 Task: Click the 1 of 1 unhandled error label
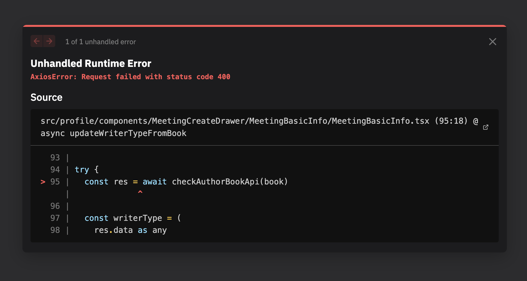coord(100,42)
